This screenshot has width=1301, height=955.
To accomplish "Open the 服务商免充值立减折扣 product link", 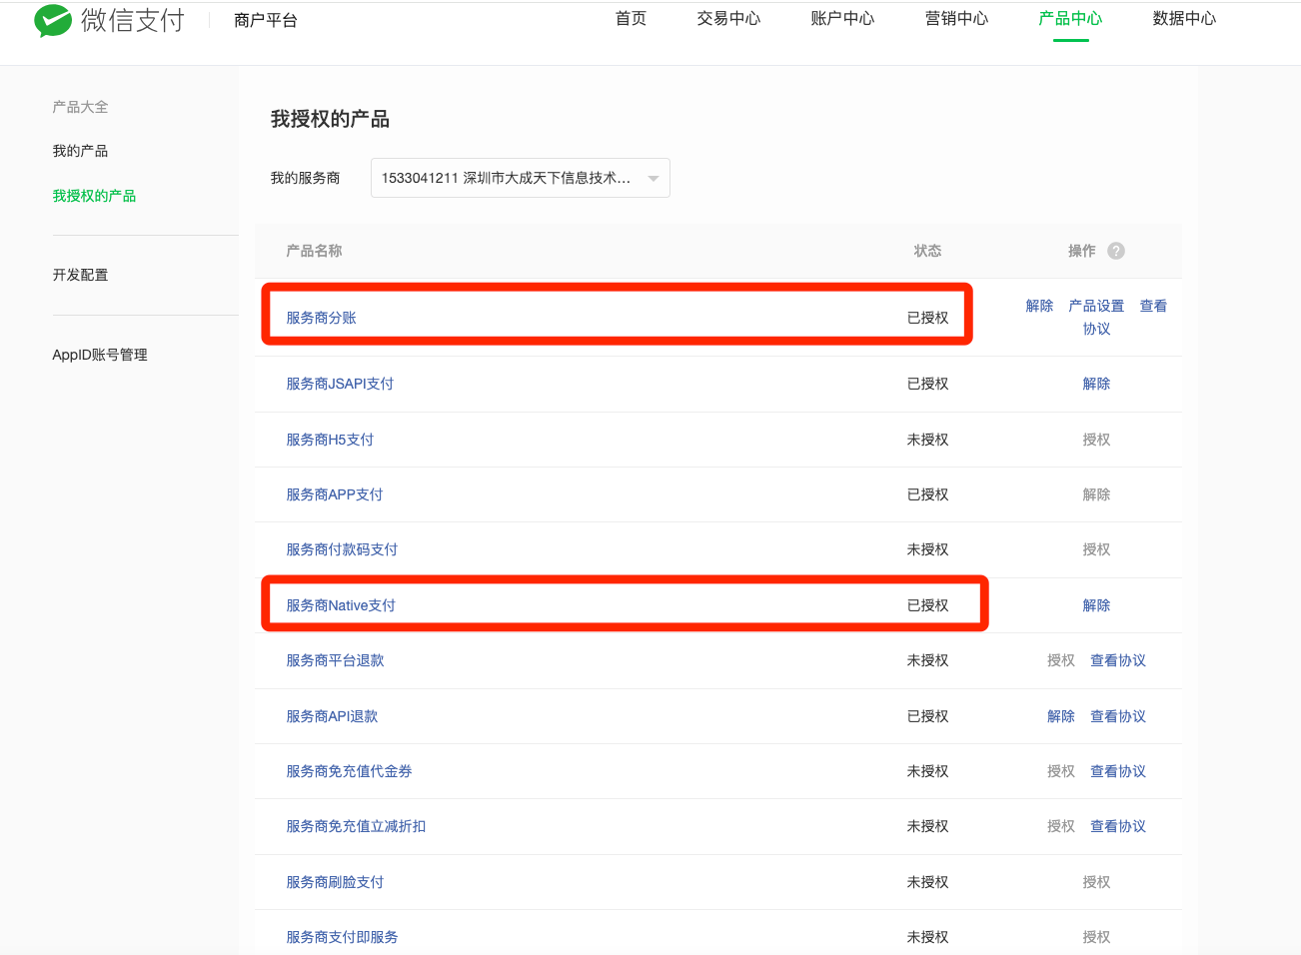I will click(x=356, y=826).
